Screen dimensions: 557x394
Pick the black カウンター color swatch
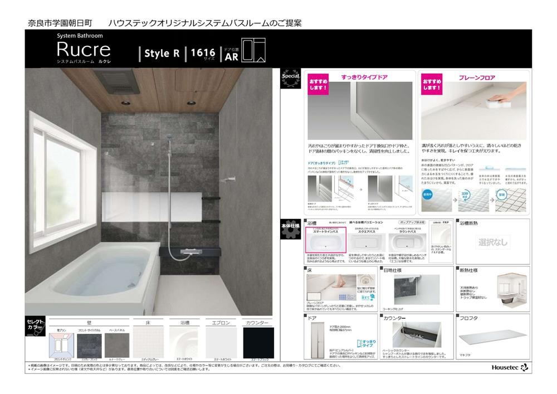(258, 343)
